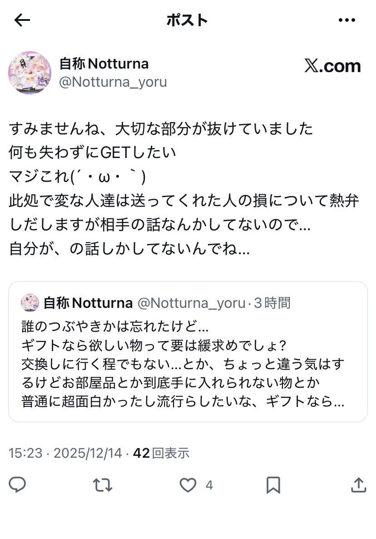This screenshot has width=376, height=539.
Task: Tap the share upload icon
Action: (358, 485)
